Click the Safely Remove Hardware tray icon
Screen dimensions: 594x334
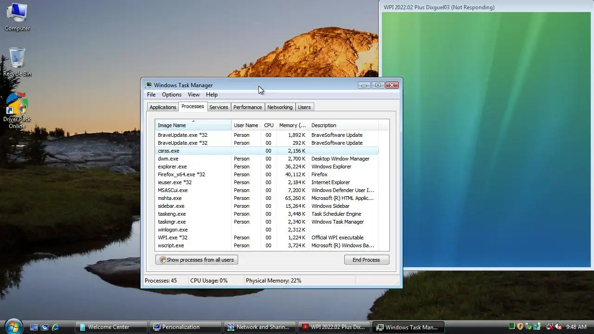pos(529,327)
